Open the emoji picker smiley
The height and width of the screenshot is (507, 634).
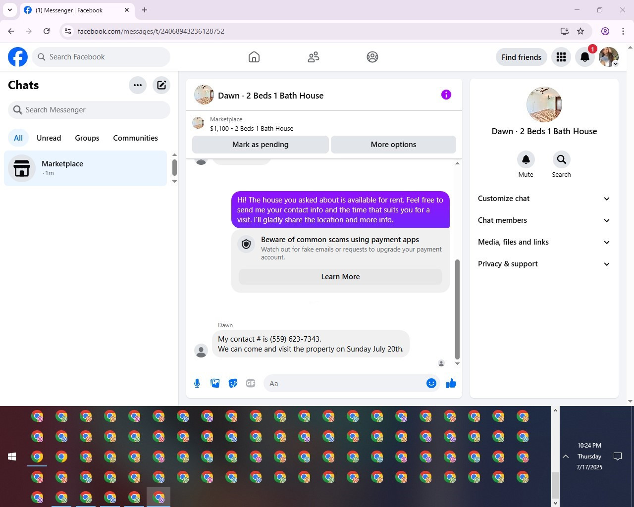click(431, 383)
